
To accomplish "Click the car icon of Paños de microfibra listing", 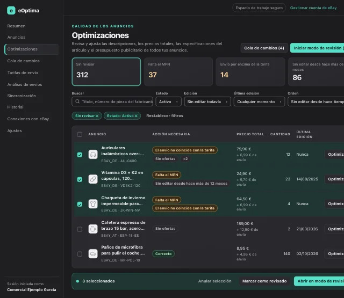I will pos(93,254).
